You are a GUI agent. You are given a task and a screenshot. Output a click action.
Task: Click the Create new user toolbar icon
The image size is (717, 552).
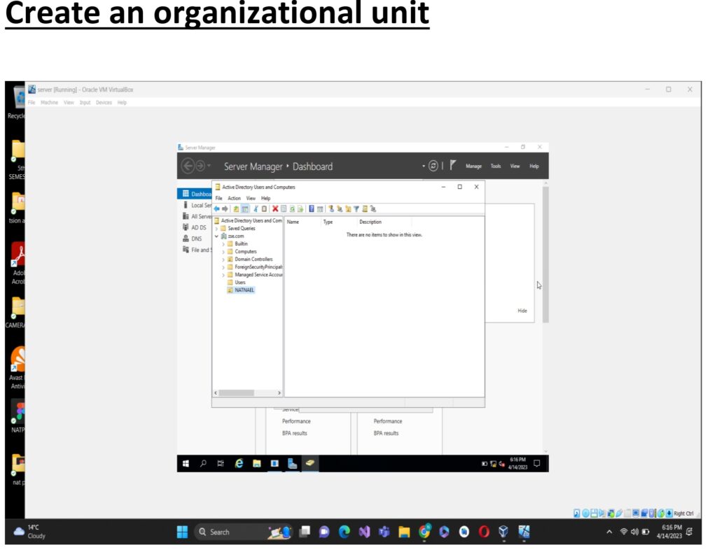[x=331, y=208]
